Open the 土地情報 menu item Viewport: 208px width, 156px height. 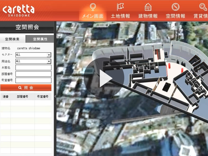tap(120, 16)
